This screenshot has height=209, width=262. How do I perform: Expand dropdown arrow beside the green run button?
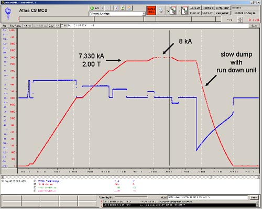tap(103, 8)
